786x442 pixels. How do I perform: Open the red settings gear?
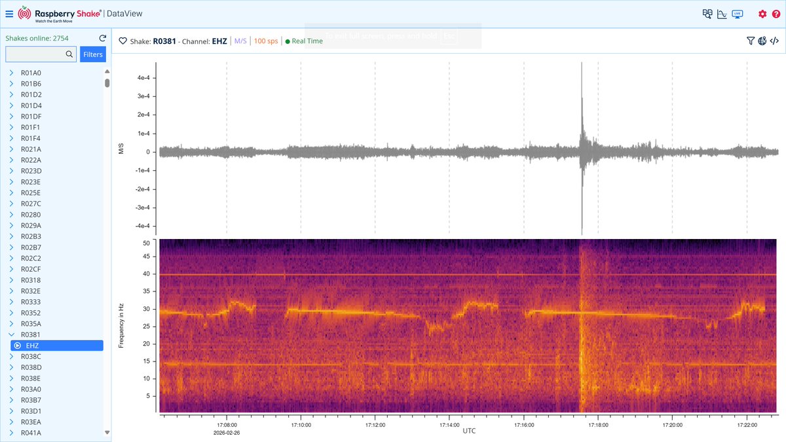coord(762,14)
